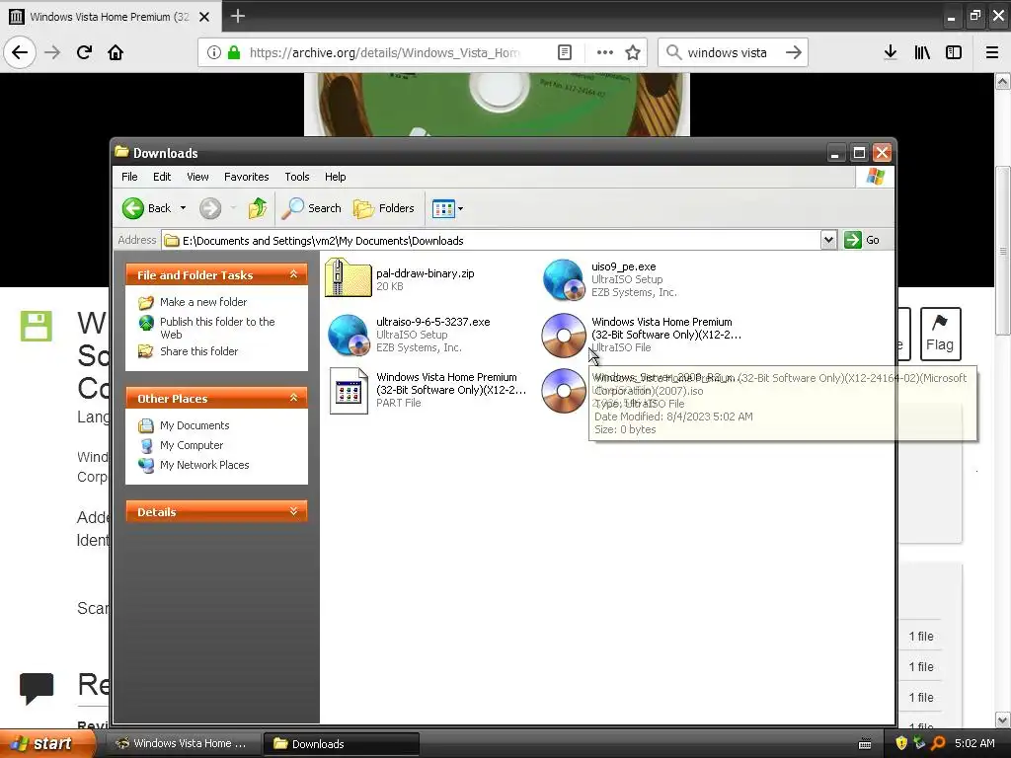Click the Up folder icon in Explorer

click(x=258, y=208)
